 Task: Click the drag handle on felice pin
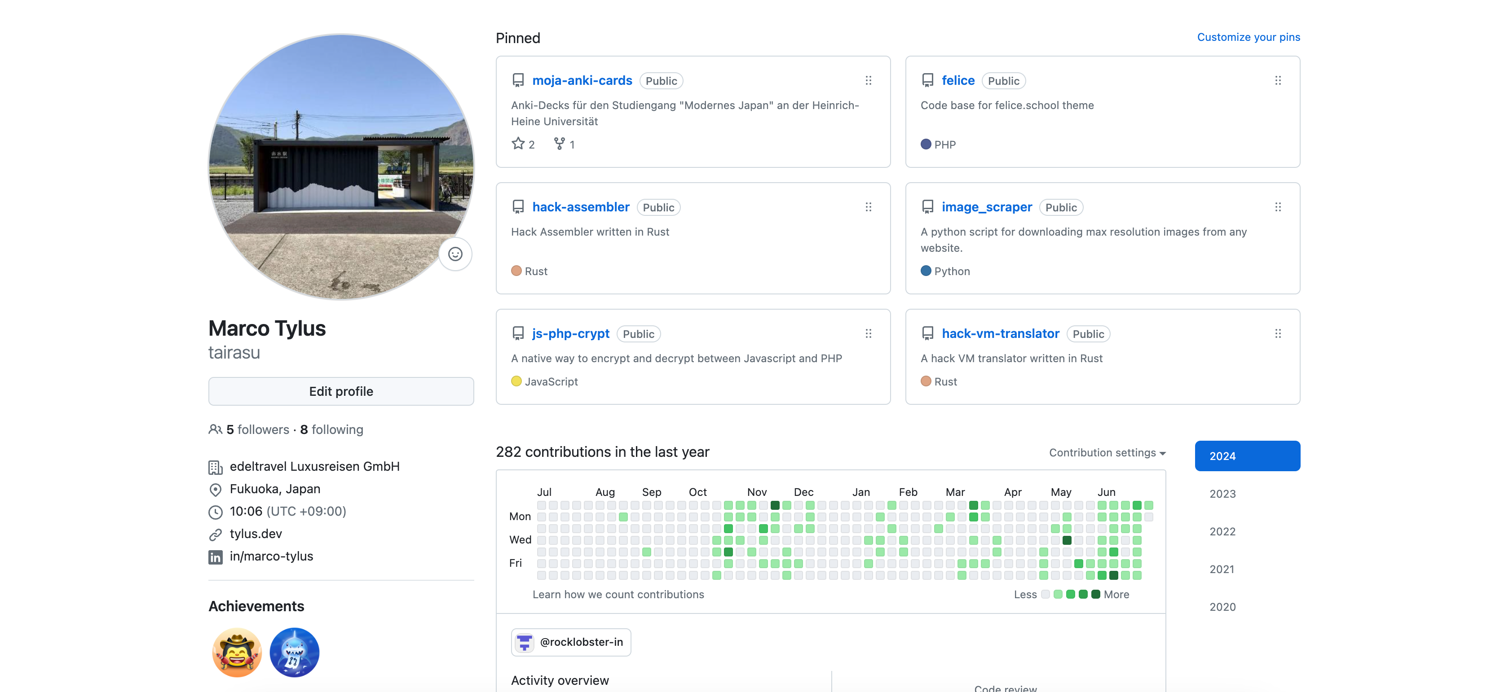(x=1278, y=80)
